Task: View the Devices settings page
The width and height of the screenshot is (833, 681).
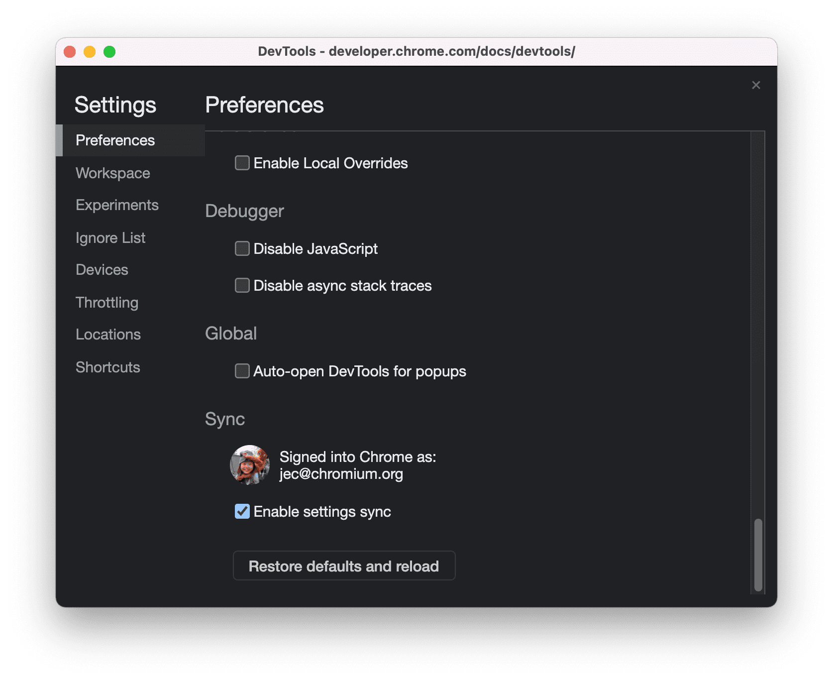Action: pos(102,269)
